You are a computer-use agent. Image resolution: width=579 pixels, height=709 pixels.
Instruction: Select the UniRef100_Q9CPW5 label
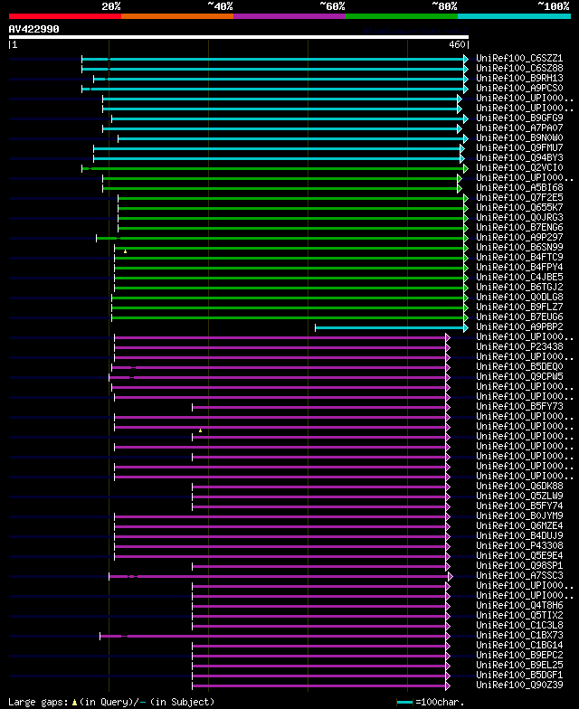(x=519, y=376)
